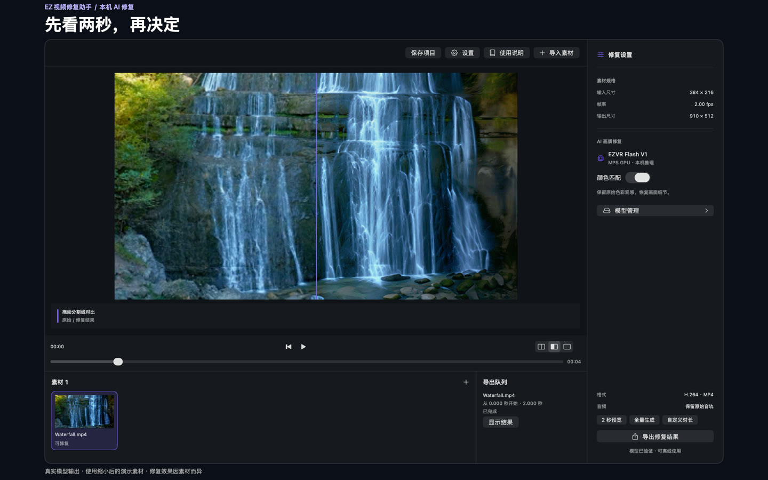Click the timeline playhead knob

click(118, 362)
